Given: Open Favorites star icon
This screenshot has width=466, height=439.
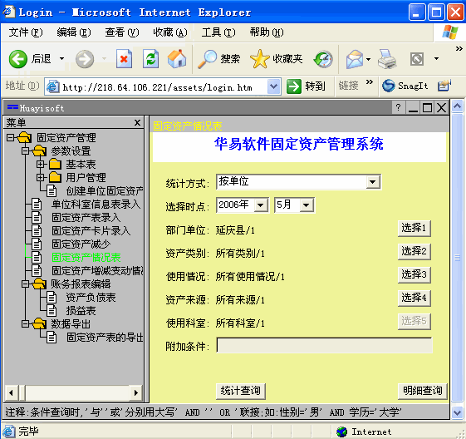Looking at the screenshot, I should tap(259, 59).
